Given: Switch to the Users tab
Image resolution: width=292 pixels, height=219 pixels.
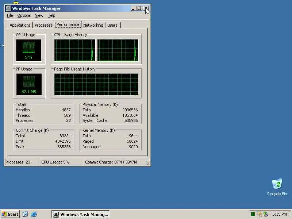Looking at the screenshot, I should (x=112, y=25).
